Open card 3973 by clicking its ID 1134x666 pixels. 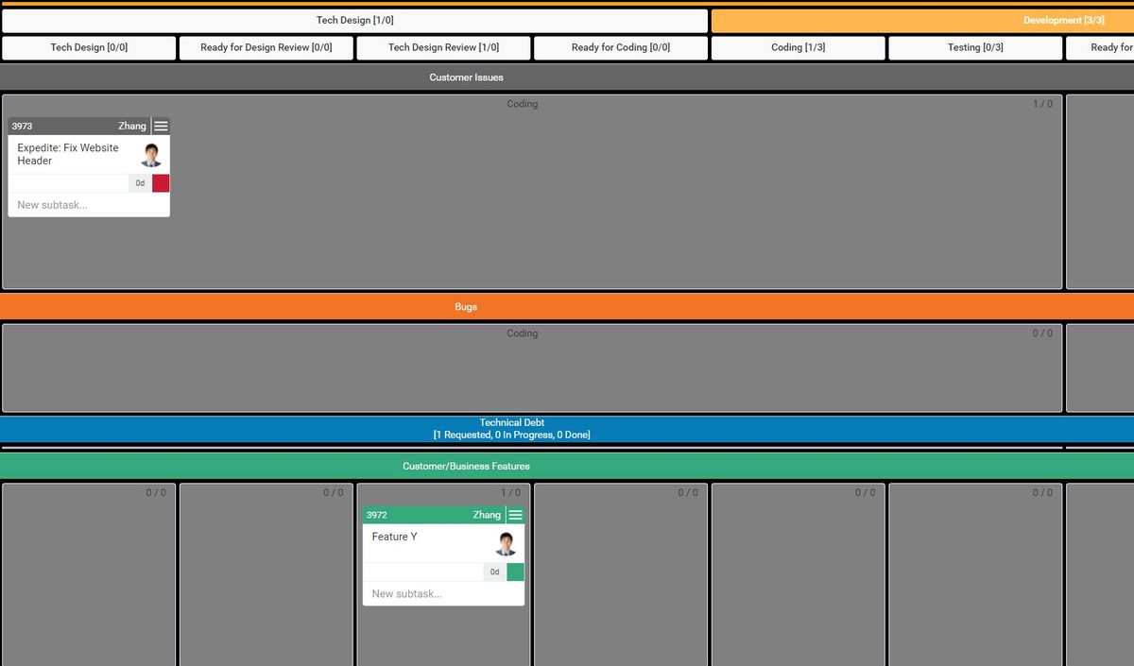(21, 125)
